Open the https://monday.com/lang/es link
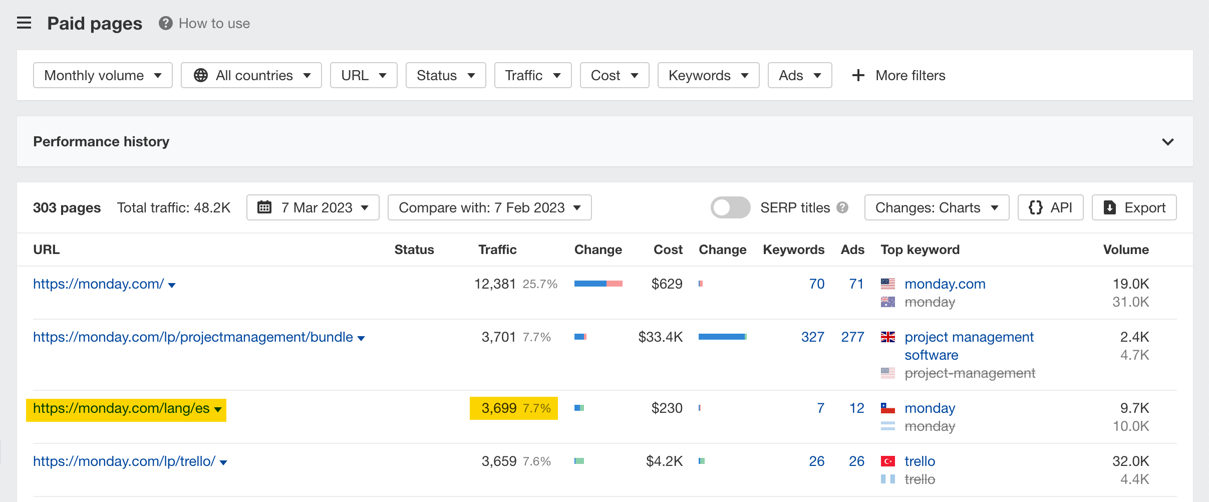This screenshot has height=502, width=1209. tap(121, 408)
